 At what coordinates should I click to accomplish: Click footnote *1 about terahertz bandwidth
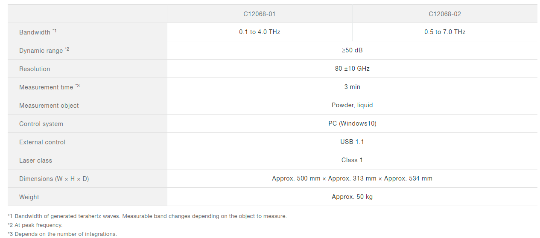[x=147, y=216]
